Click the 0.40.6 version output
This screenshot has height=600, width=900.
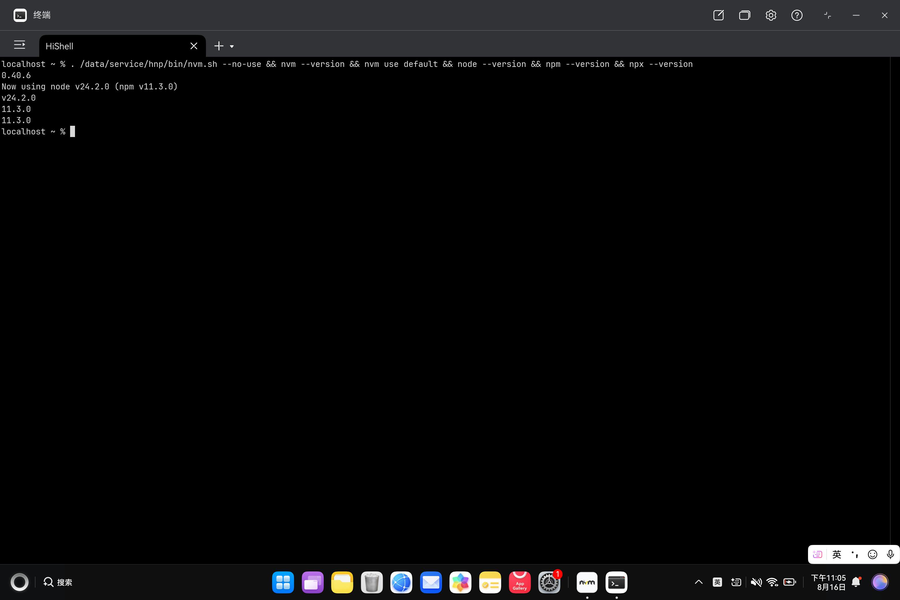pyautogui.click(x=16, y=75)
